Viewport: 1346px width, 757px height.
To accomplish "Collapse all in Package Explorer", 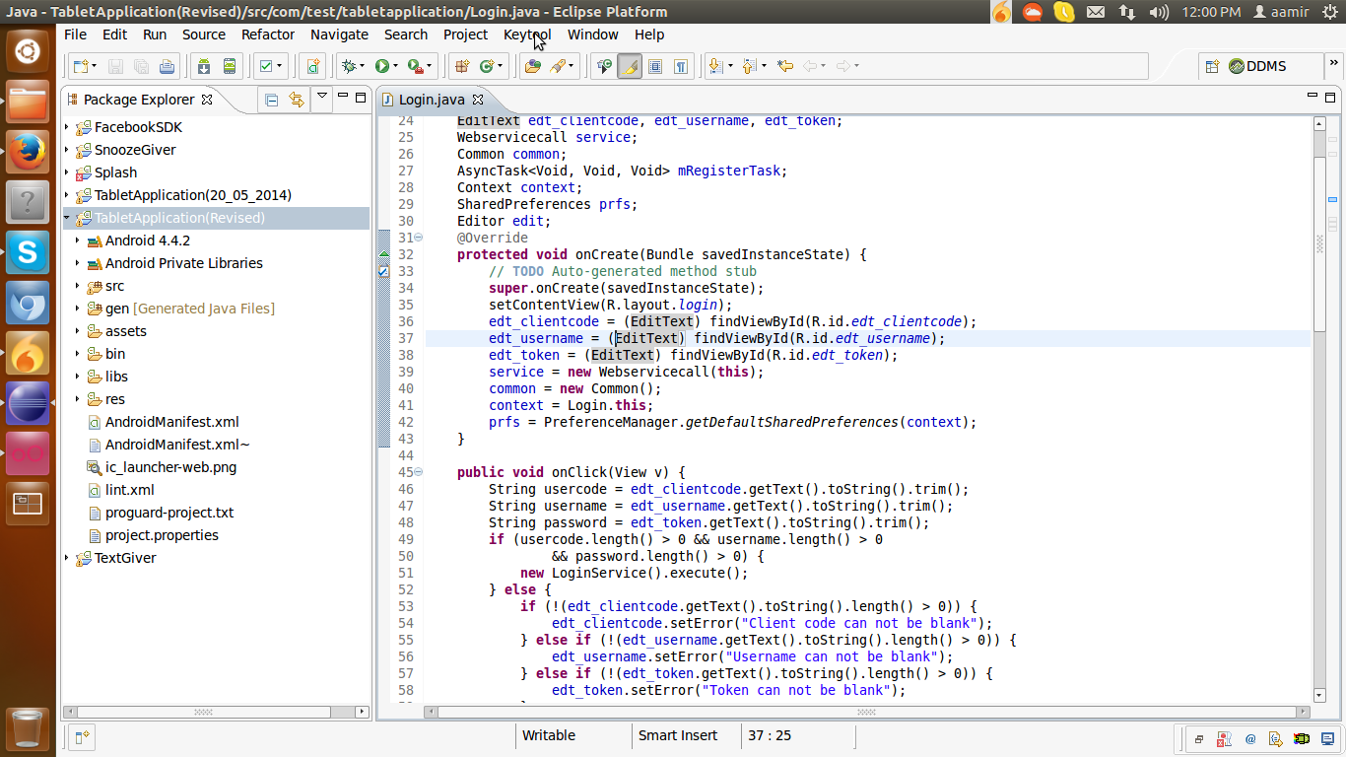I will point(271,99).
